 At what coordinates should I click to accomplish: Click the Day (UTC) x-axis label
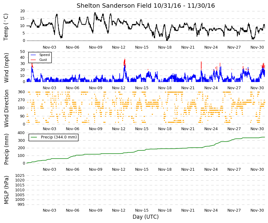[146, 217]
